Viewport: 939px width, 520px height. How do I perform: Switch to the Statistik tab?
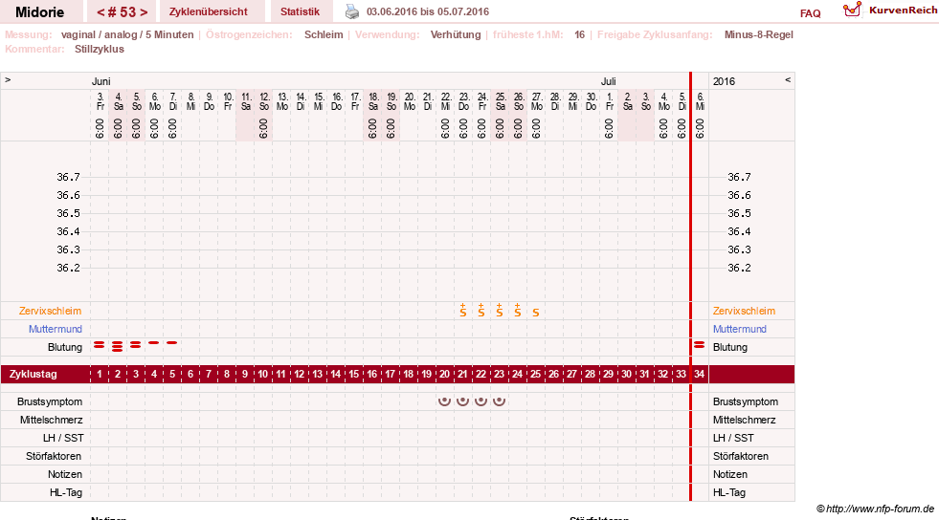point(300,11)
